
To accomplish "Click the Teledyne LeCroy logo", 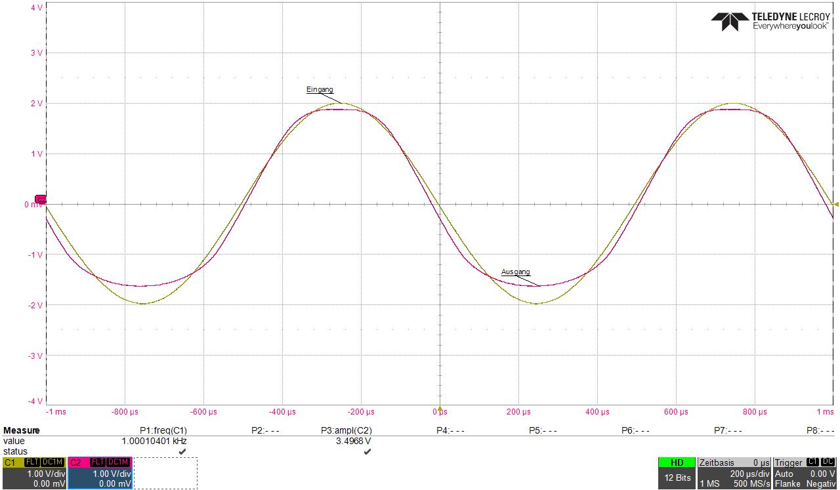I will [770, 21].
